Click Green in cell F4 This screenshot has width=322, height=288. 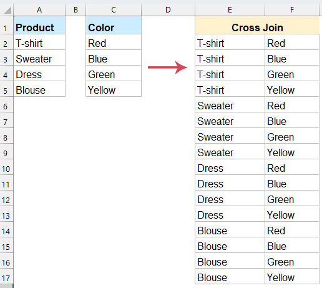[x=292, y=73]
